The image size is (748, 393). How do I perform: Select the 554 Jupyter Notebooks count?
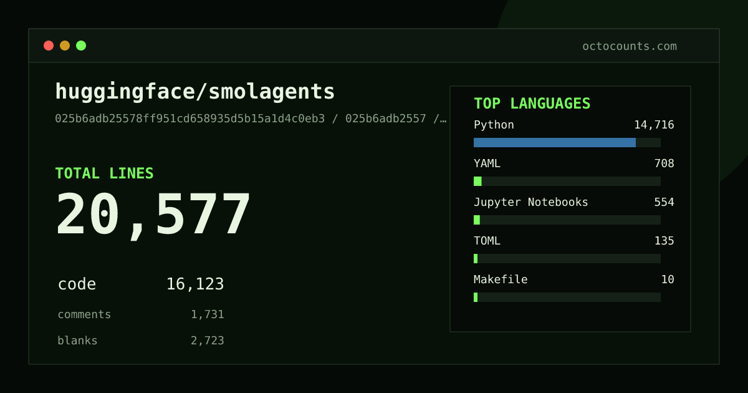664,202
